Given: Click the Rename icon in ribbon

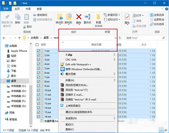Looking at the screenshot, I should pyautogui.click(x=88, y=18).
